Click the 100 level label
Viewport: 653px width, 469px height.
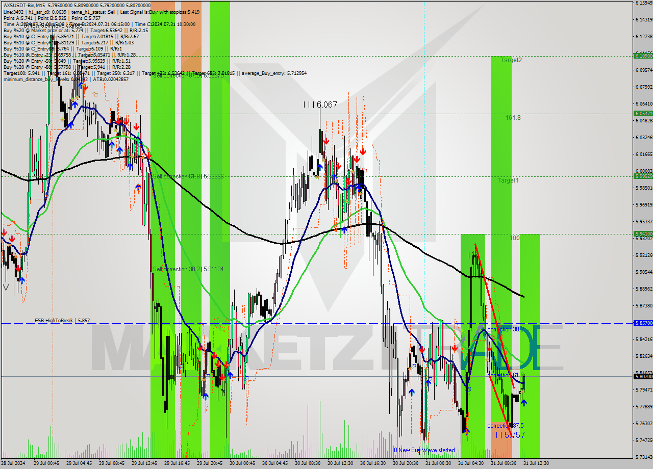[515, 238]
